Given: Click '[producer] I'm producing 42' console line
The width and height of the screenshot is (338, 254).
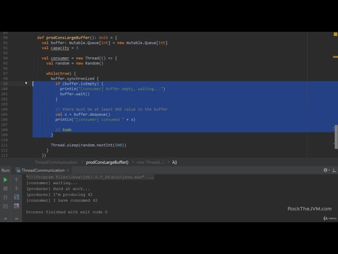Looking at the screenshot, I should coord(59,195).
